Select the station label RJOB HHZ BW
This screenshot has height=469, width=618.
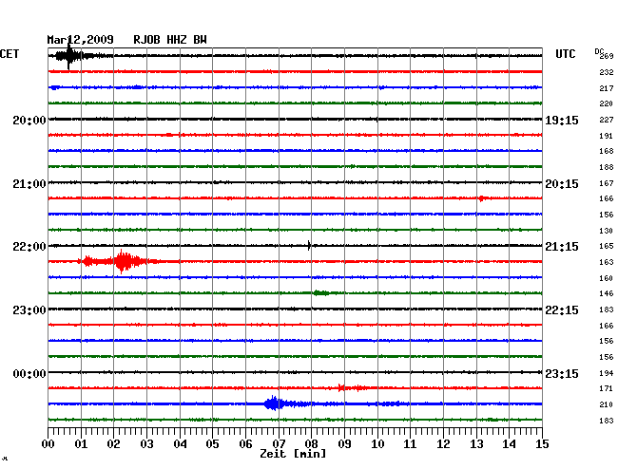tap(170, 40)
